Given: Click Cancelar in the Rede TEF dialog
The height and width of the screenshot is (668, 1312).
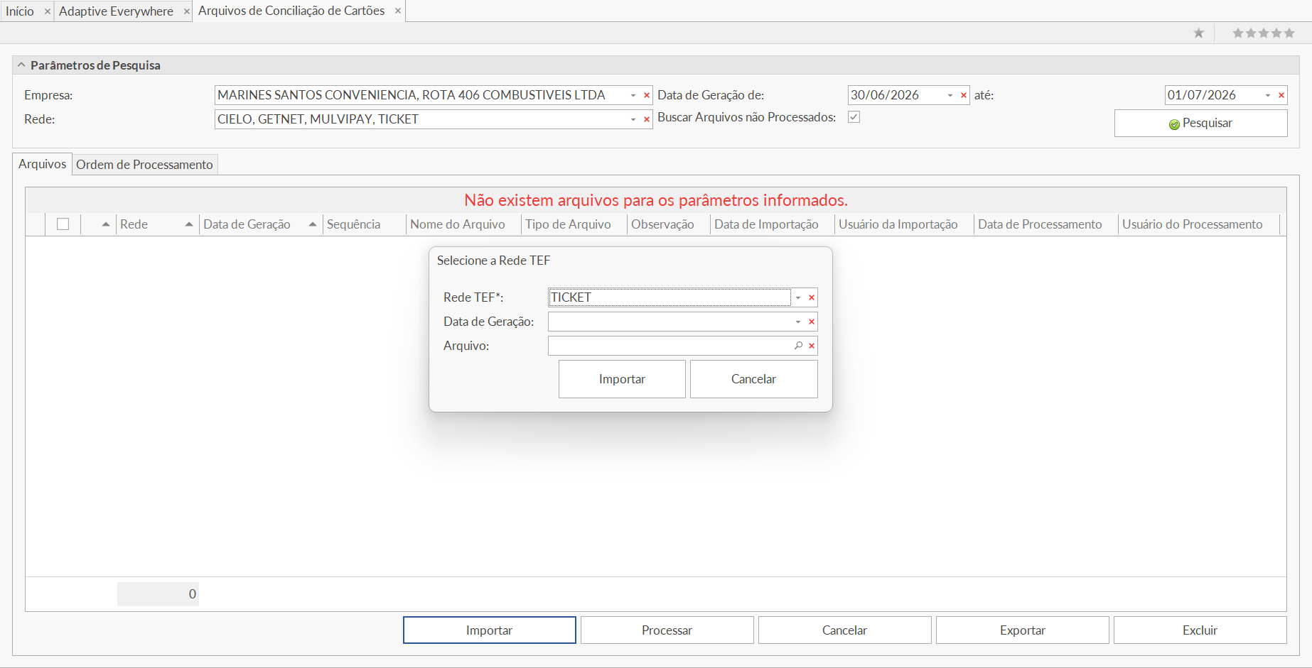Looking at the screenshot, I should [x=753, y=379].
